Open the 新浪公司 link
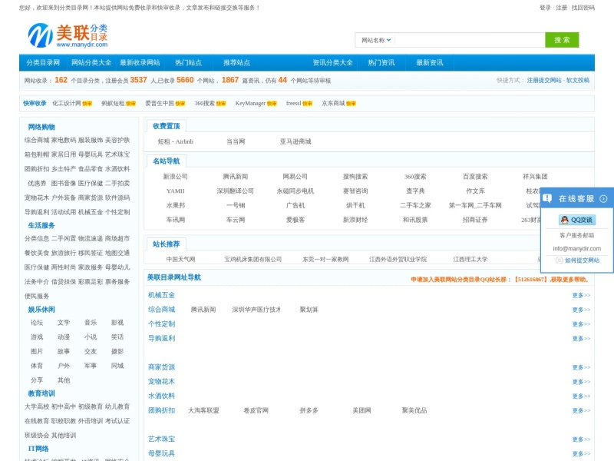The width and height of the screenshot is (614, 461). [176, 177]
